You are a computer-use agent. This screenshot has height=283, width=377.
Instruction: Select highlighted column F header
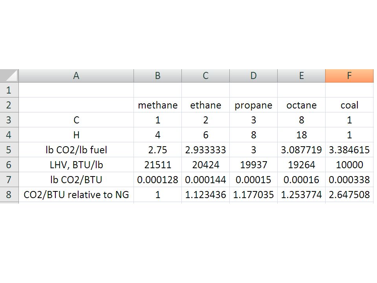coord(350,76)
